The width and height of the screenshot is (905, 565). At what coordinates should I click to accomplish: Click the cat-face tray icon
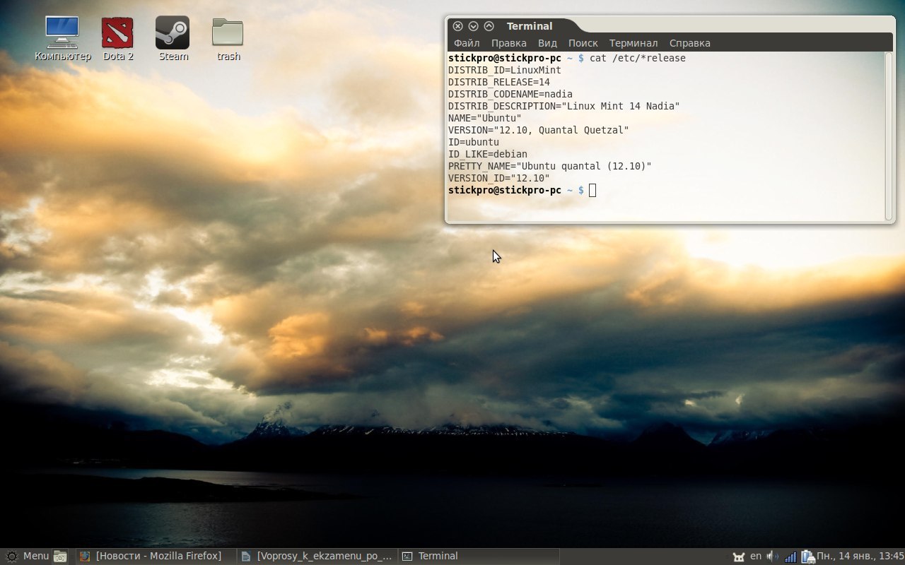point(738,557)
